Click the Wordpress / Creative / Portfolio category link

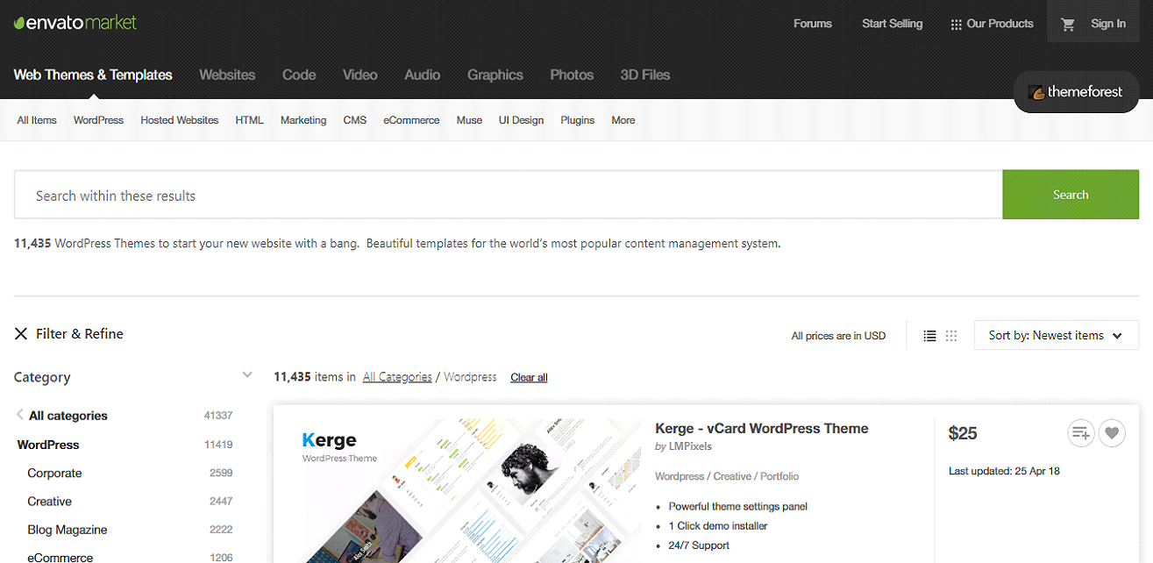(727, 476)
